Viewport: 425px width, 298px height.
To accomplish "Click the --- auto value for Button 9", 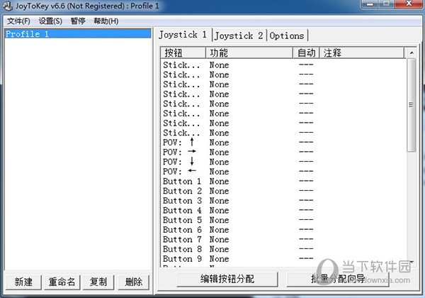I will [306, 258].
